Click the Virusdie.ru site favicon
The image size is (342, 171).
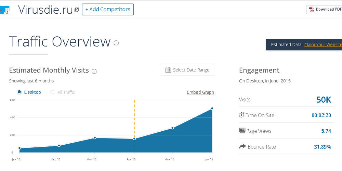(4, 10)
